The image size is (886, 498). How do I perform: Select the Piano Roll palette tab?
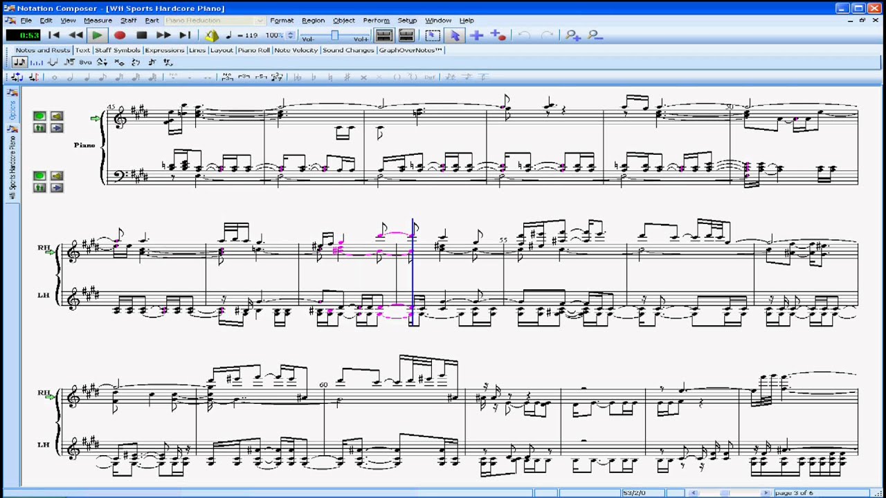[254, 50]
